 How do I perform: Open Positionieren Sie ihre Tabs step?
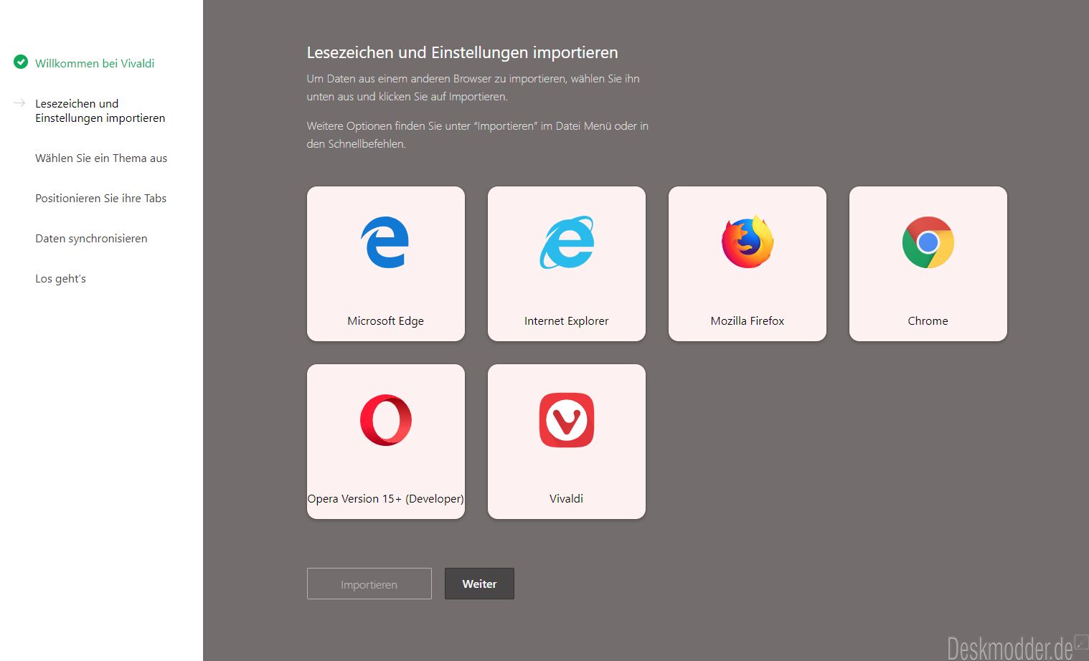[x=101, y=198]
